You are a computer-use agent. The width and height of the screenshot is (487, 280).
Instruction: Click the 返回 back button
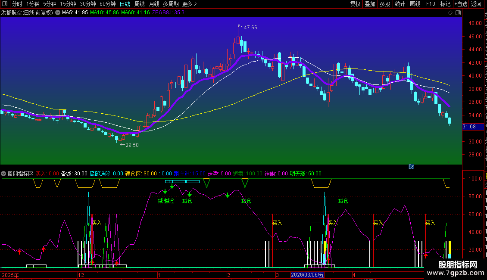point(476,4)
